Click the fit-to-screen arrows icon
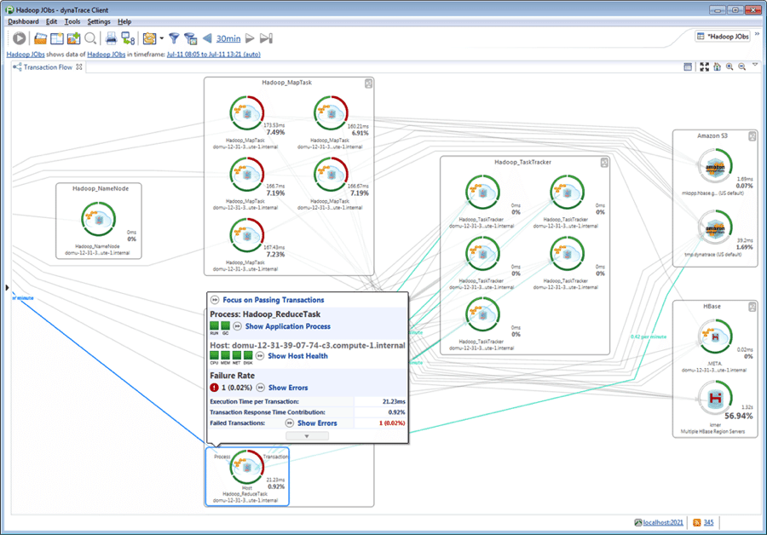 point(705,67)
